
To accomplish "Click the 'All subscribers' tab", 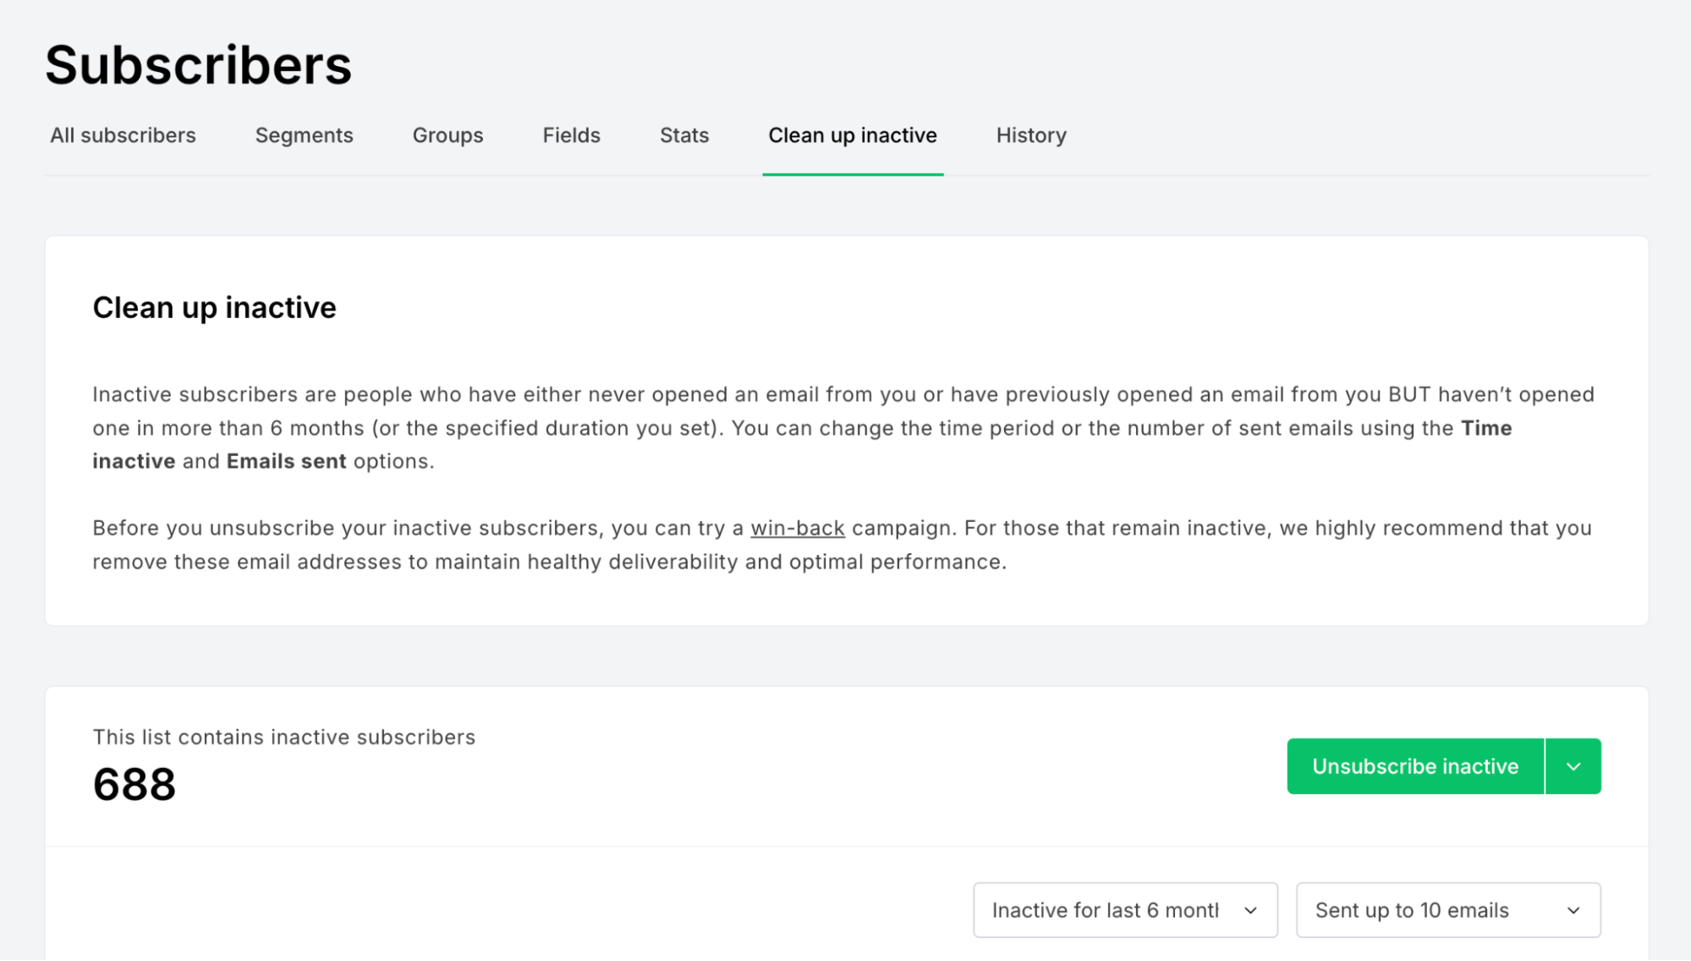I will (124, 135).
